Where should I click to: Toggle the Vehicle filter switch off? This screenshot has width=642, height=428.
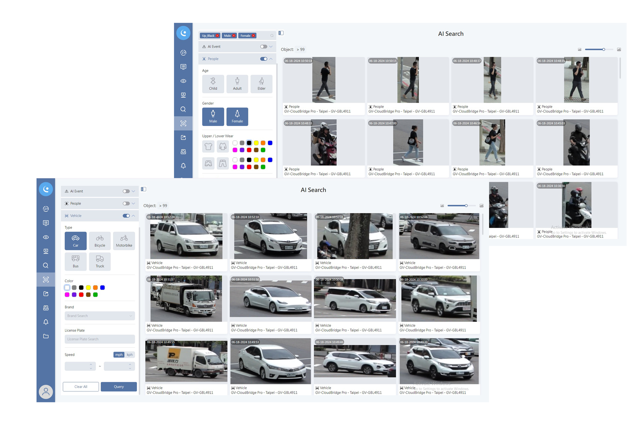pos(126,216)
